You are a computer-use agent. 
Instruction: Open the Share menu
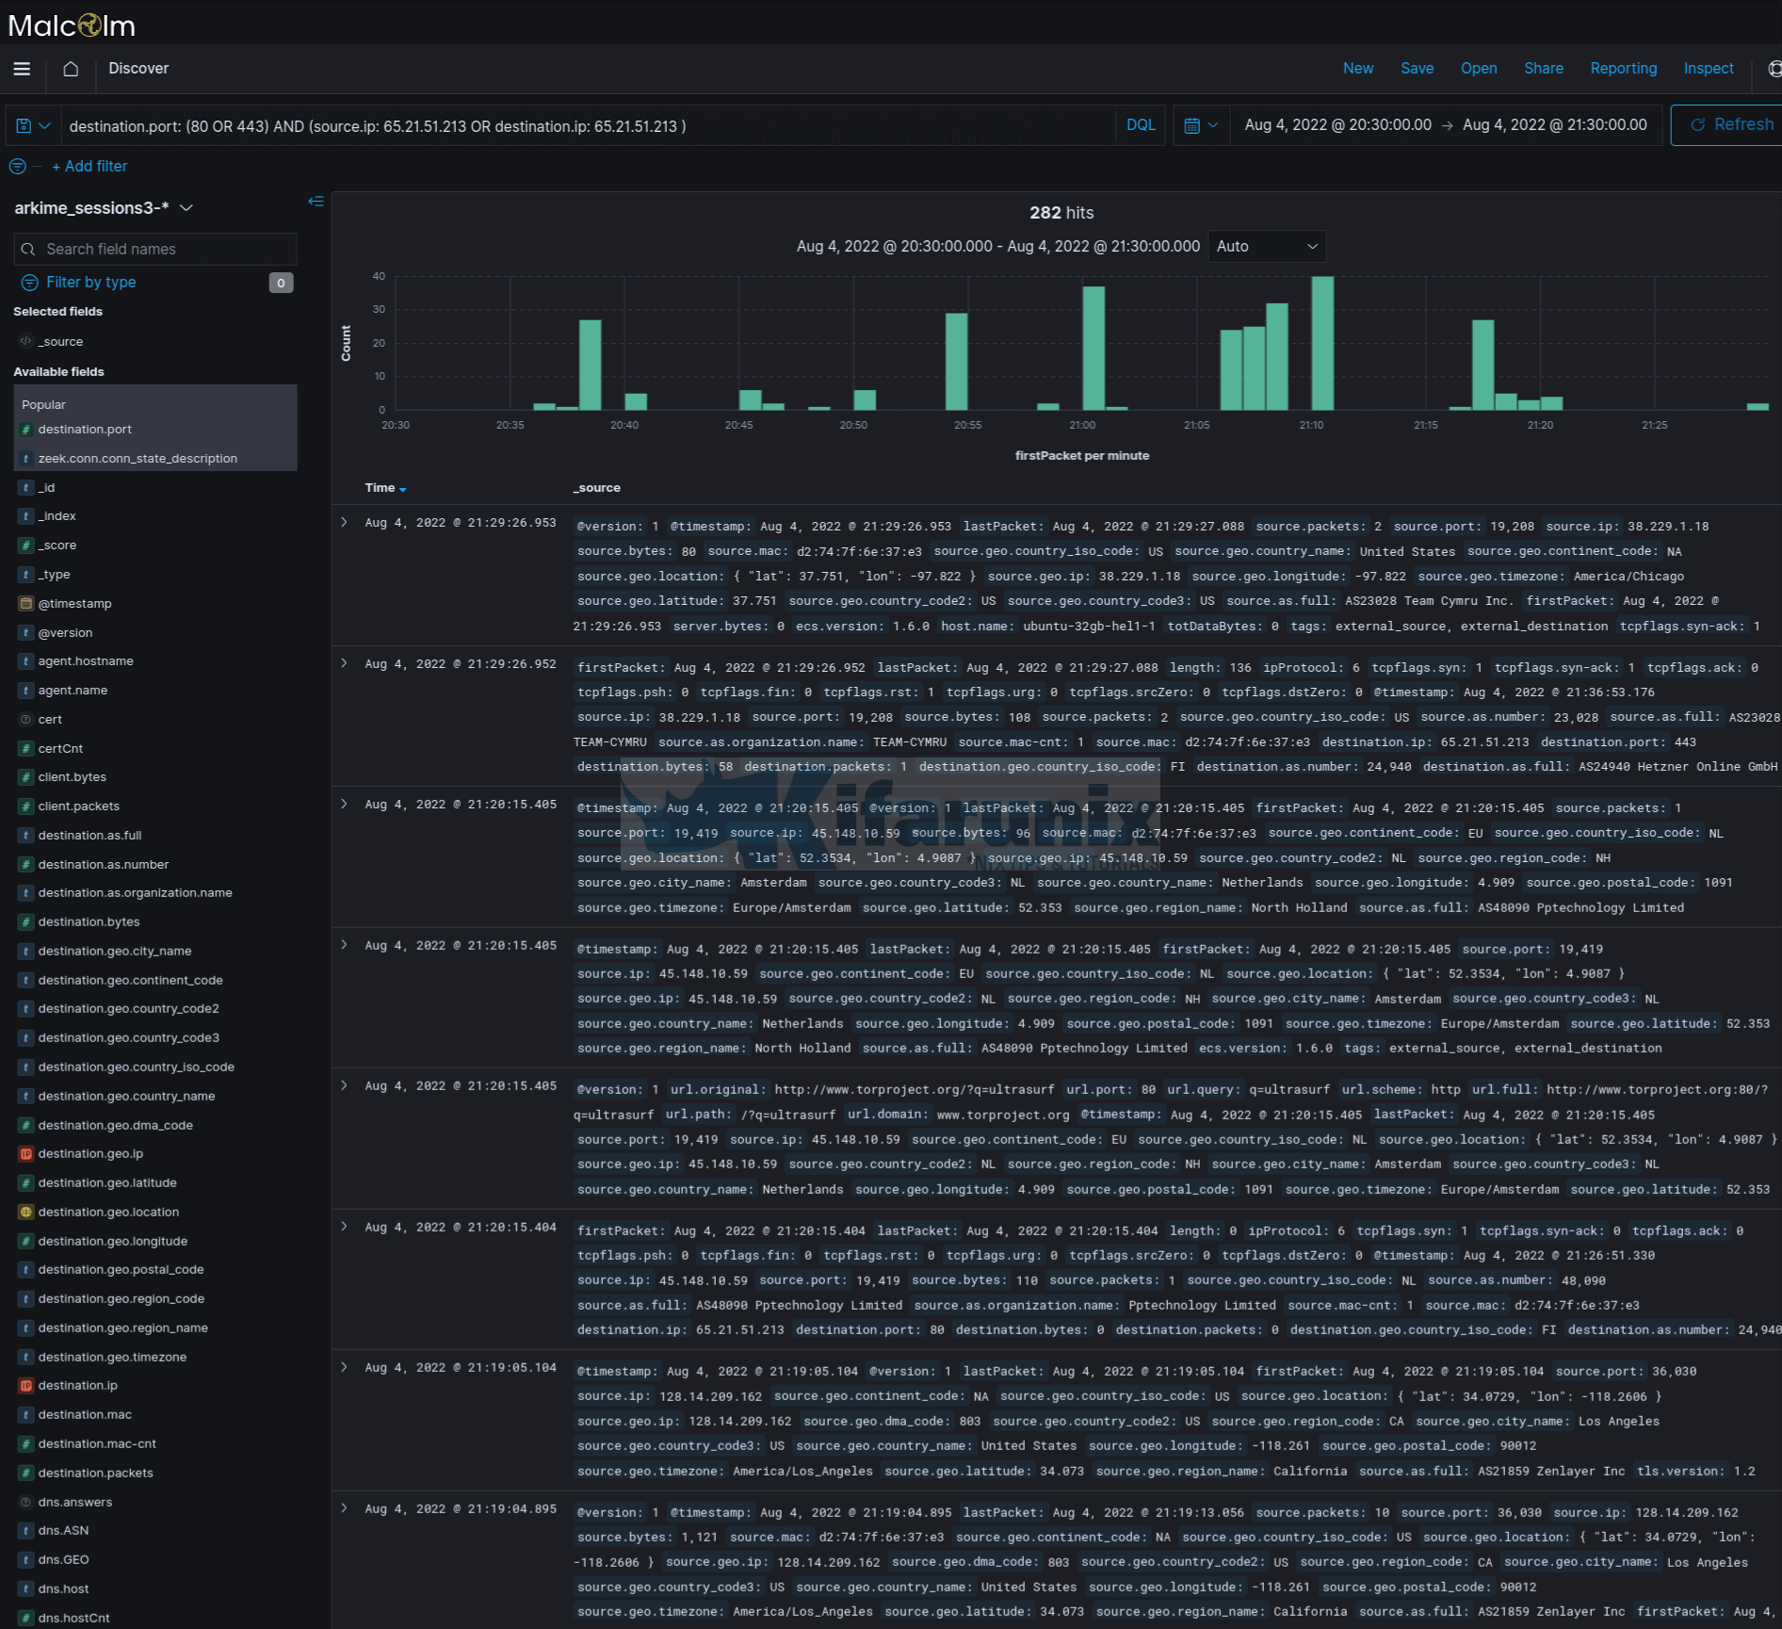point(1544,69)
